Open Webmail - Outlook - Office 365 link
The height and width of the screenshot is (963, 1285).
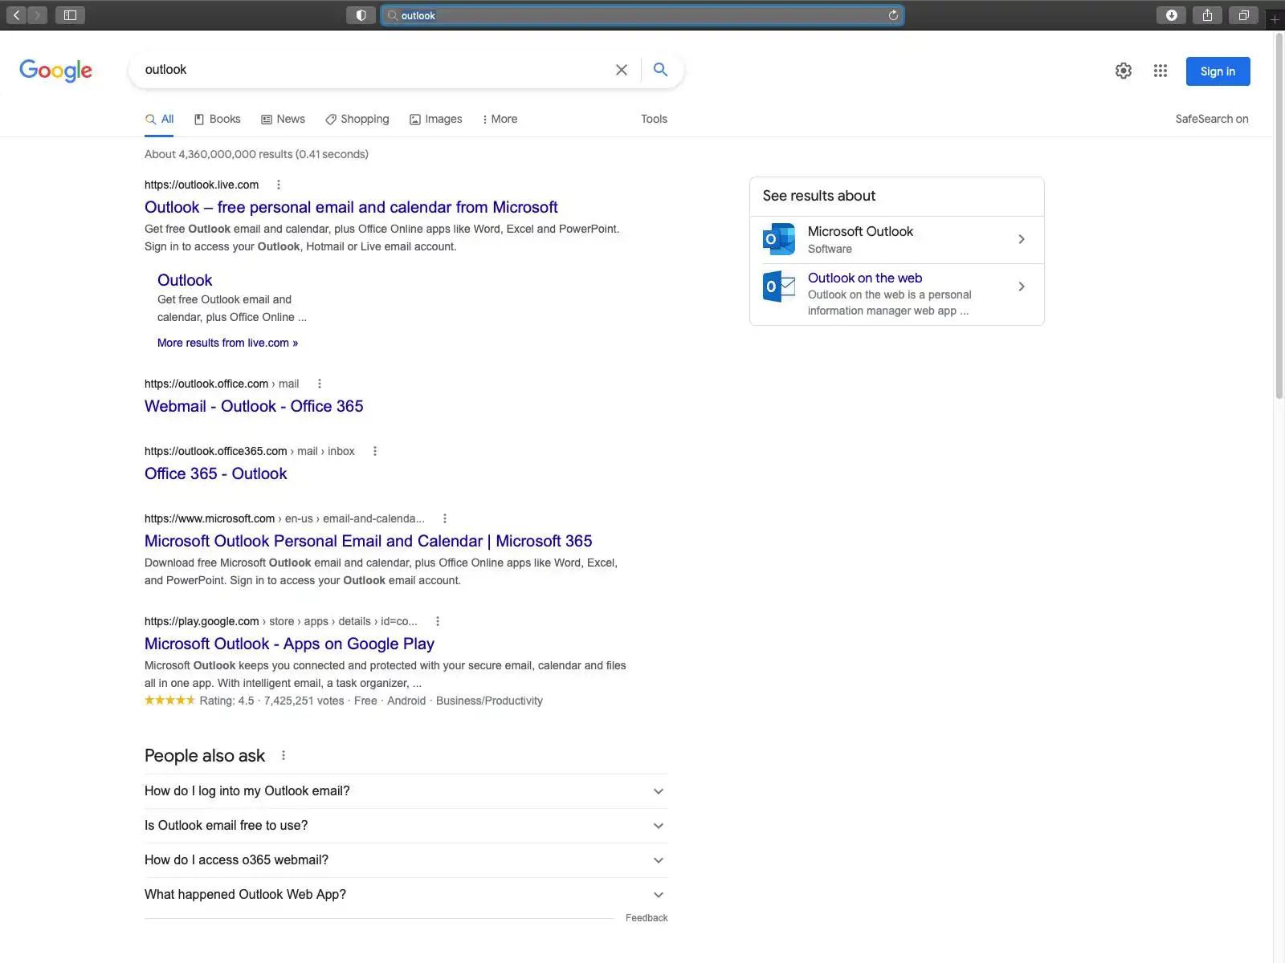pyautogui.click(x=254, y=406)
